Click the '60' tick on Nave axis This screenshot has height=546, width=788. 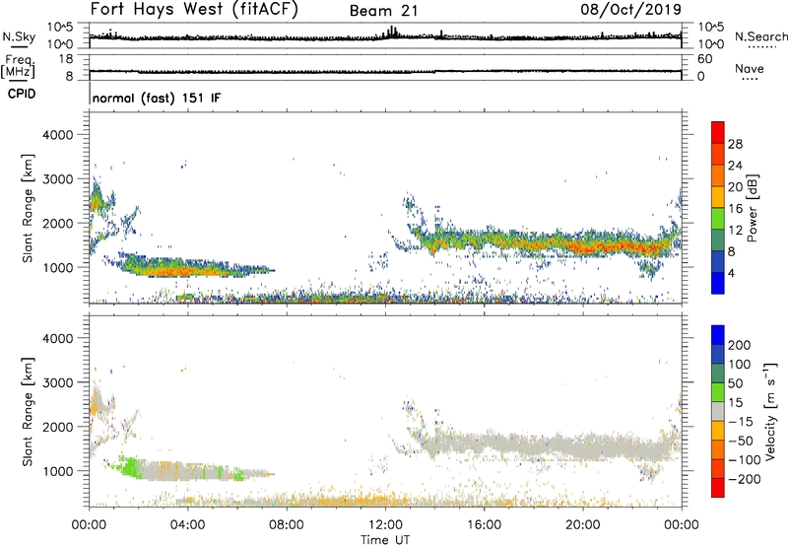(704, 59)
